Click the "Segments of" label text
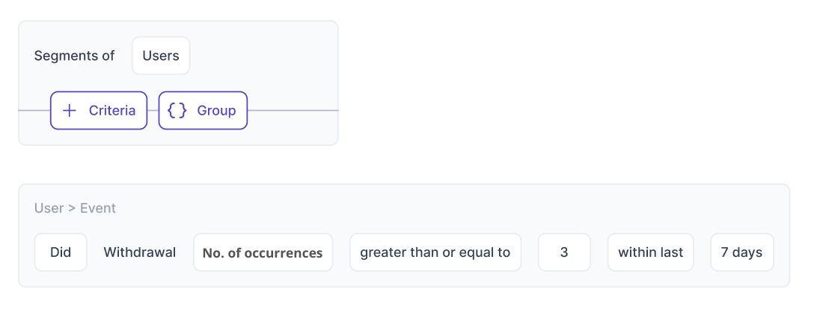Viewport: 814px width, 313px height. [75, 56]
